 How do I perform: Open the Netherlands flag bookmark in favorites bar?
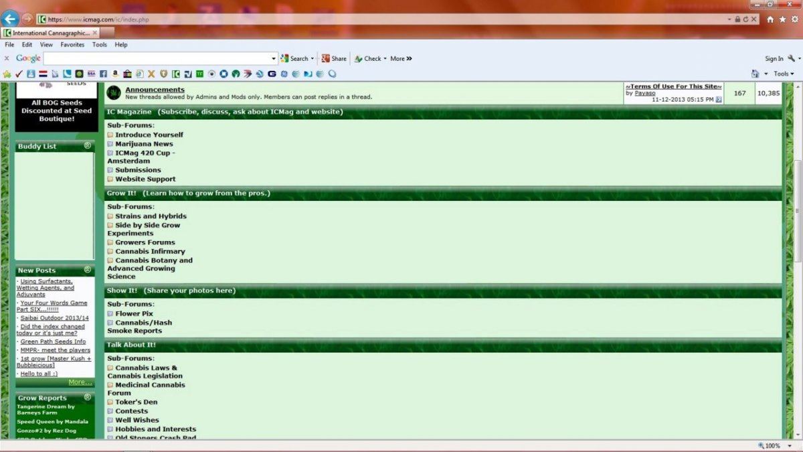pyautogui.click(x=43, y=74)
